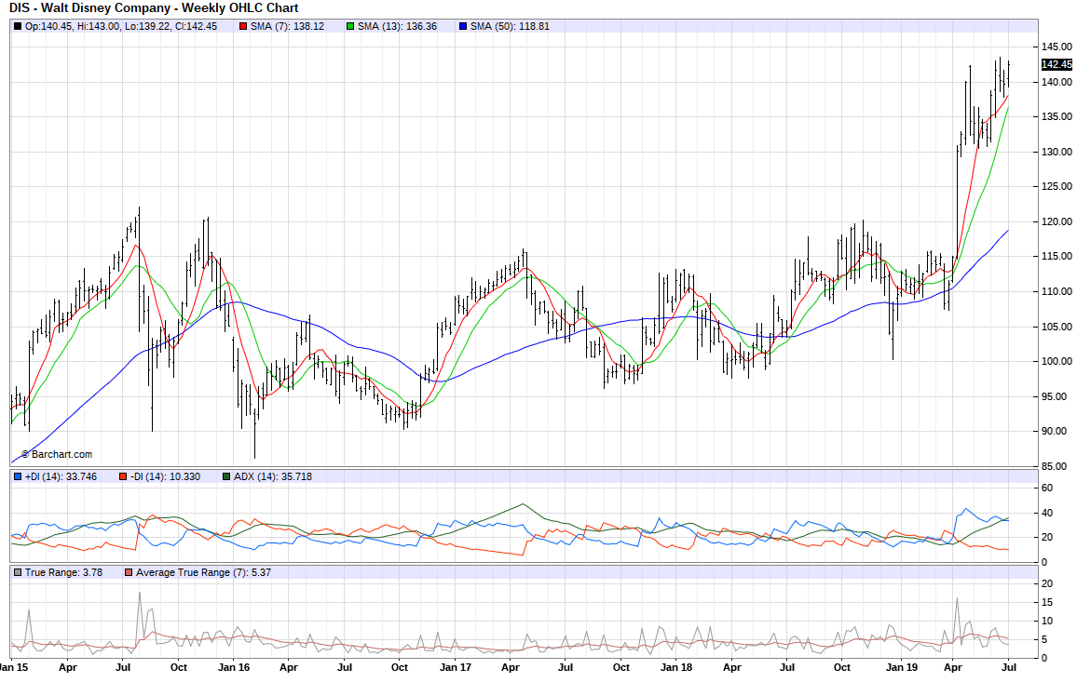Click the 85.00 price axis label
This screenshot has width=1077, height=696.
coord(1057,466)
